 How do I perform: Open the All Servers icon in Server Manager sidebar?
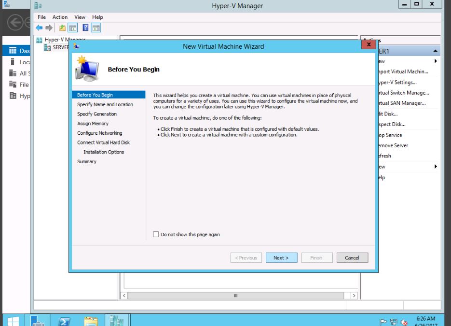click(x=13, y=73)
